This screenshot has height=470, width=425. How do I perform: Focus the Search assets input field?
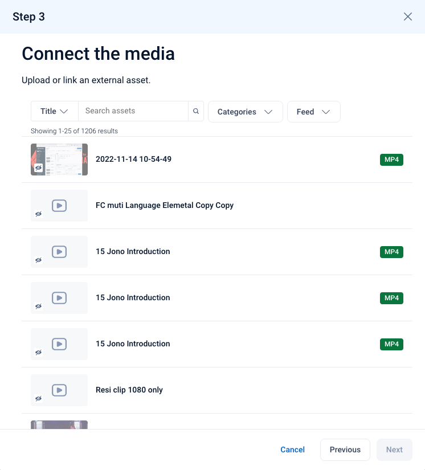133,111
